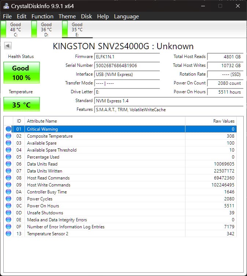Click the status orb for Percentage Used
247x276 pixels.
pyautogui.click(x=8, y=157)
